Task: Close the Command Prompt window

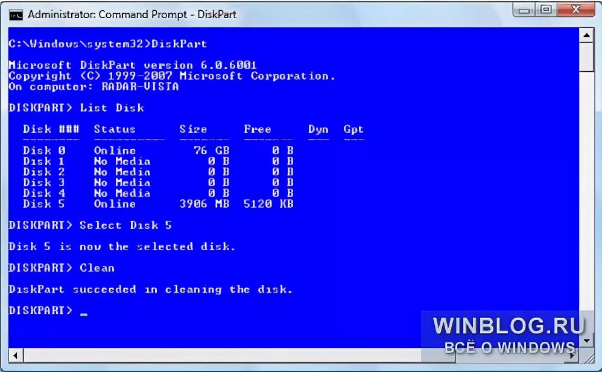Action: pyautogui.click(x=575, y=10)
